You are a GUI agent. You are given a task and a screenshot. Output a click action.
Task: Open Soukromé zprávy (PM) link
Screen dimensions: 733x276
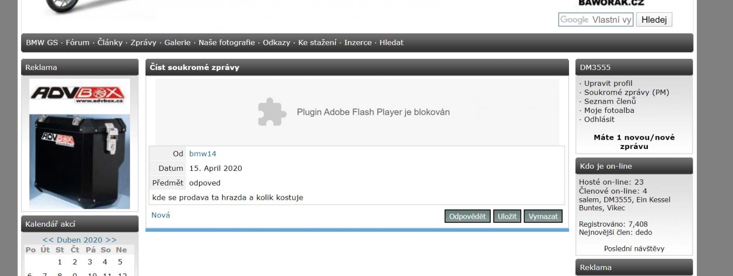click(x=626, y=92)
